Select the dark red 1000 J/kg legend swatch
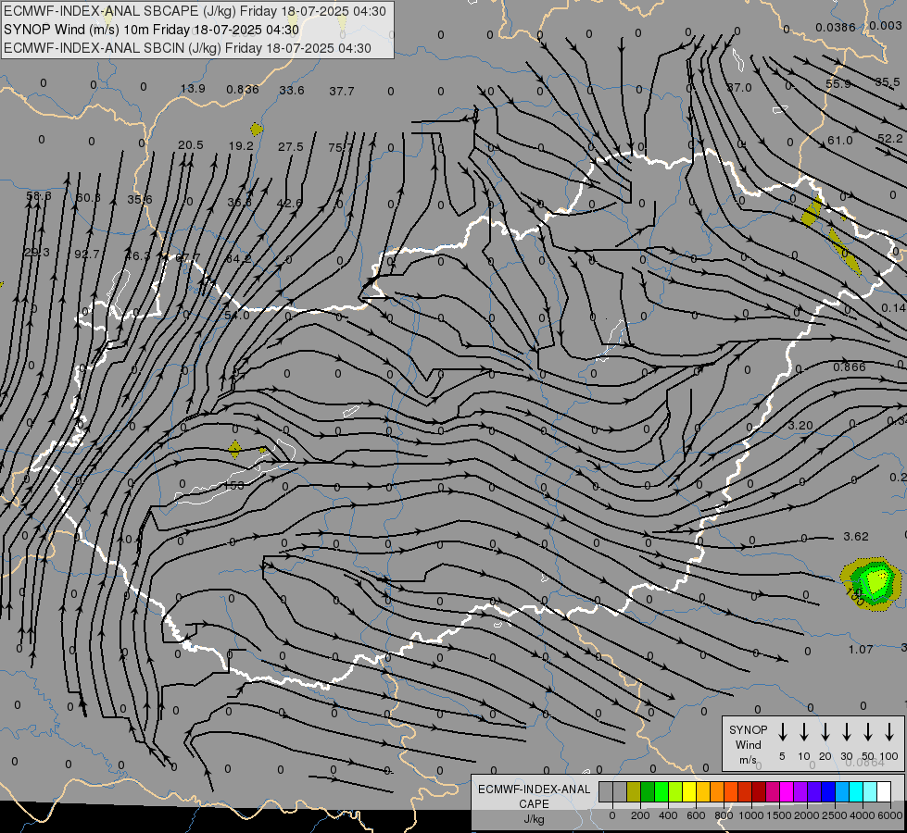The height and width of the screenshot is (833, 907). pos(759,792)
